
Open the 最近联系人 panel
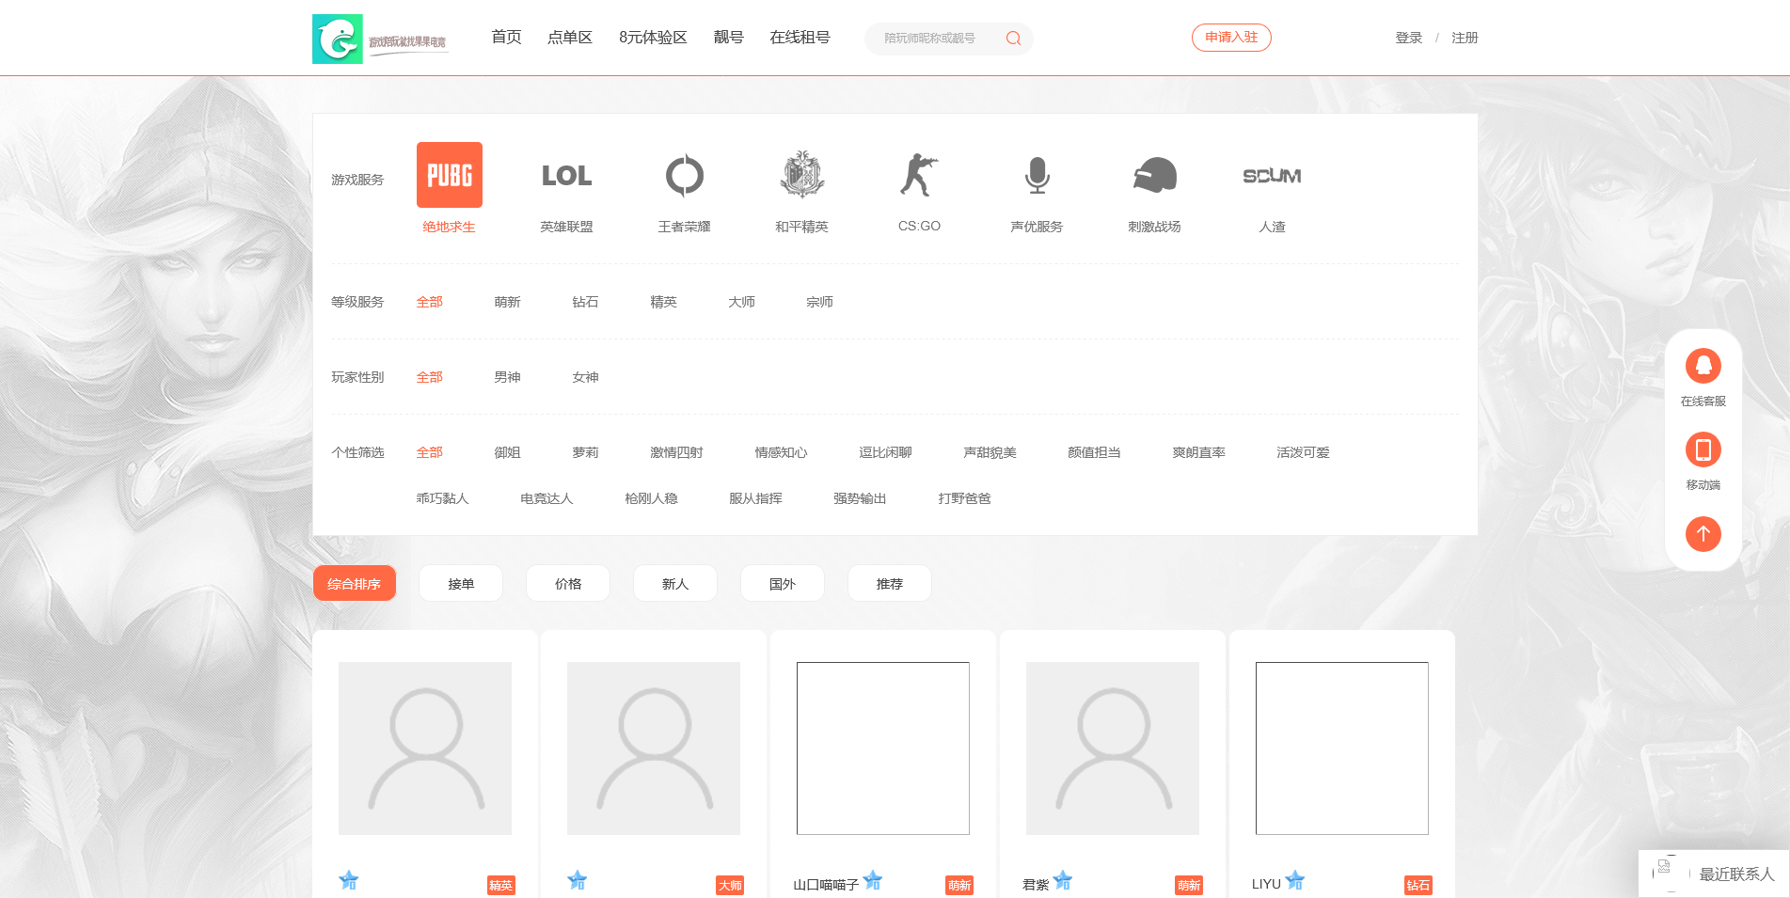tap(1714, 874)
